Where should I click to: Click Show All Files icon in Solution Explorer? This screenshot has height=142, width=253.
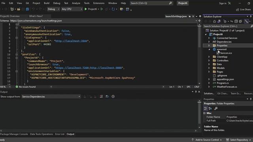click(240, 21)
